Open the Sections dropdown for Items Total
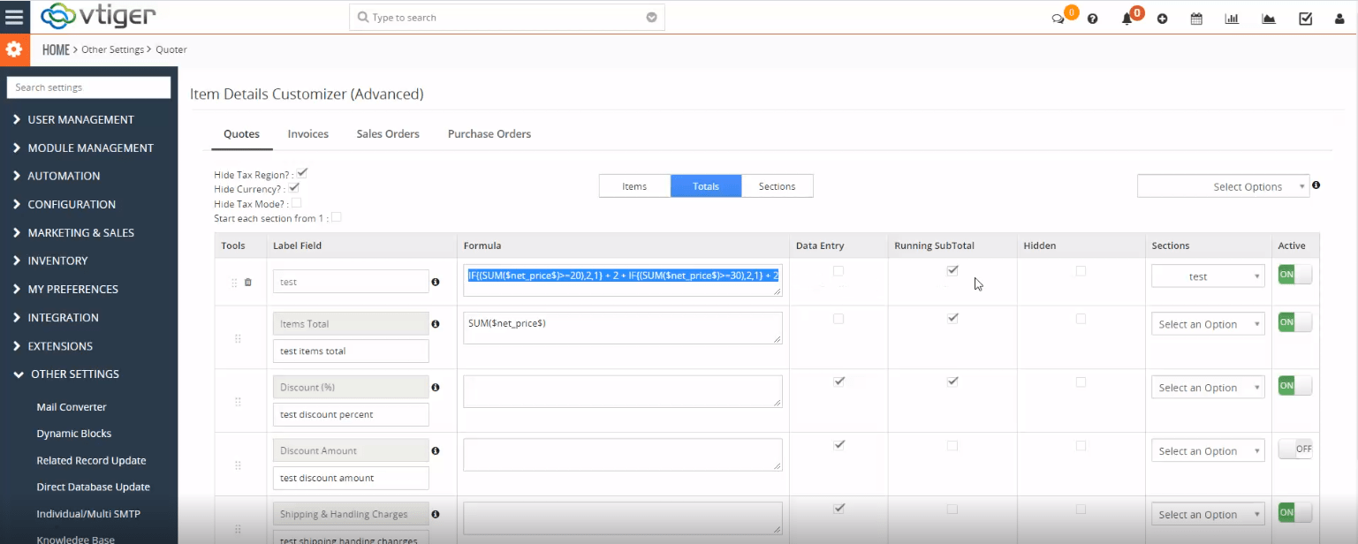This screenshot has width=1358, height=544. 1208,324
